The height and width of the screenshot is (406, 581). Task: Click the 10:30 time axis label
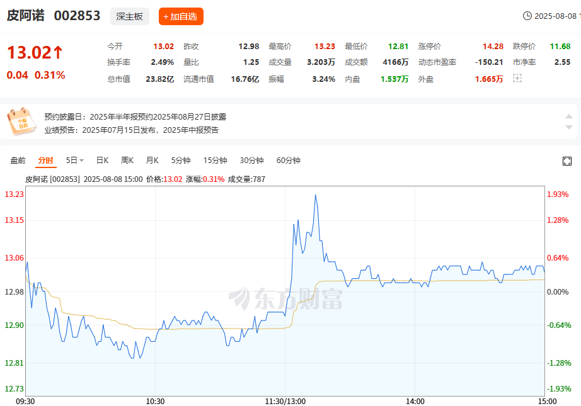point(155,402)
